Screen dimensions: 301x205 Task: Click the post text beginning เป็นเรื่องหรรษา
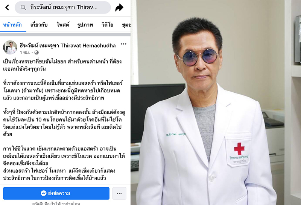tap(62, 65)
